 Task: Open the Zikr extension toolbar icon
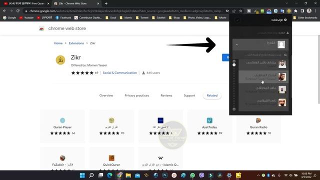[289, 11]
